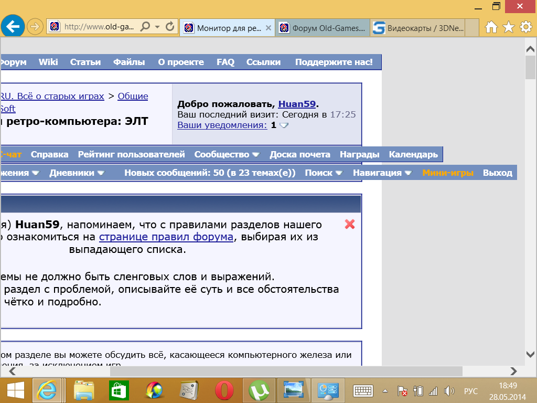
Task: Click the horizontal scrollbar thumb
Action: pos(286,371)
